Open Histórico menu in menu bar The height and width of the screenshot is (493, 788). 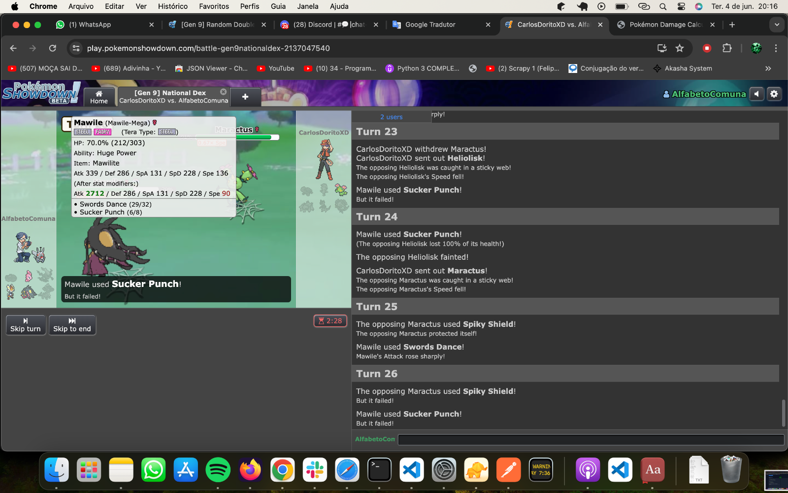tap(173, 6)
